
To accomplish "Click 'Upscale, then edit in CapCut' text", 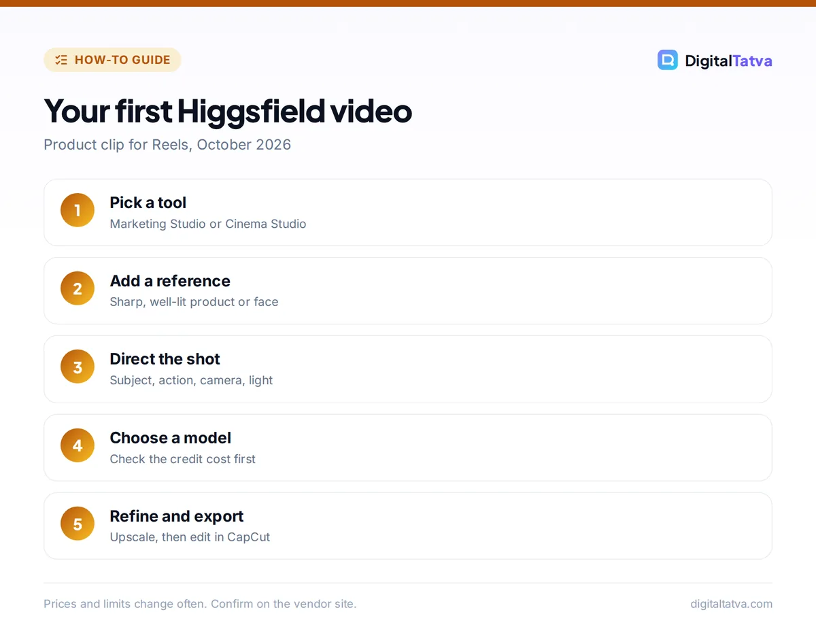I will point(190,537).
